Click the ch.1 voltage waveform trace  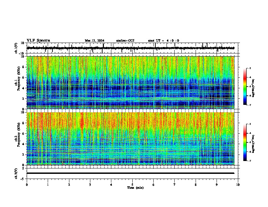pyautogui.click(x=131, y=48)
